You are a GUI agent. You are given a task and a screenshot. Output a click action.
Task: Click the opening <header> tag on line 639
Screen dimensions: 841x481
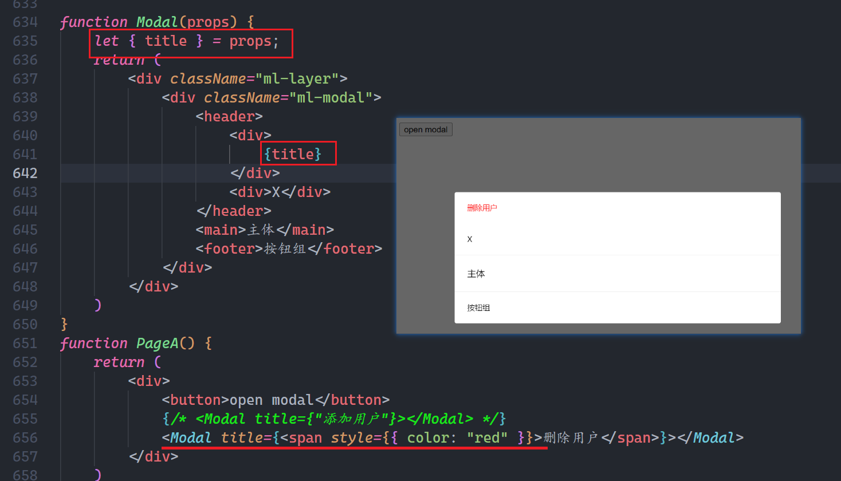(x=229, y=116)
